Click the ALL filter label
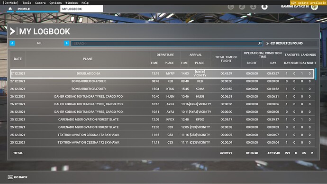 pos(39,43)
